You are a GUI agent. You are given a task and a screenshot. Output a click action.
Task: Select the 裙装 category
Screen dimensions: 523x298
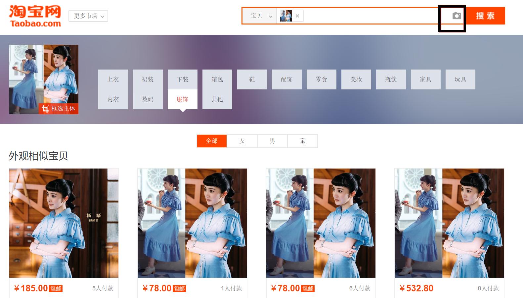148,79
